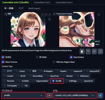Switch to the バッチ tab
The image size is (105, 100).
(21, 8)
